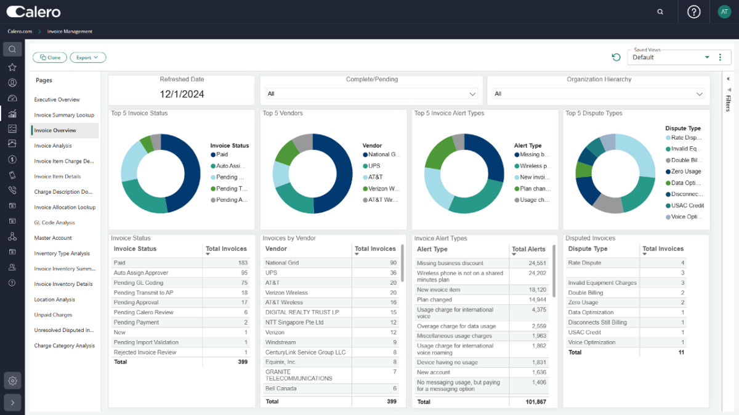Open the help circle in the top bar
This screenshot has width=739, height=415.
point(694,12)
